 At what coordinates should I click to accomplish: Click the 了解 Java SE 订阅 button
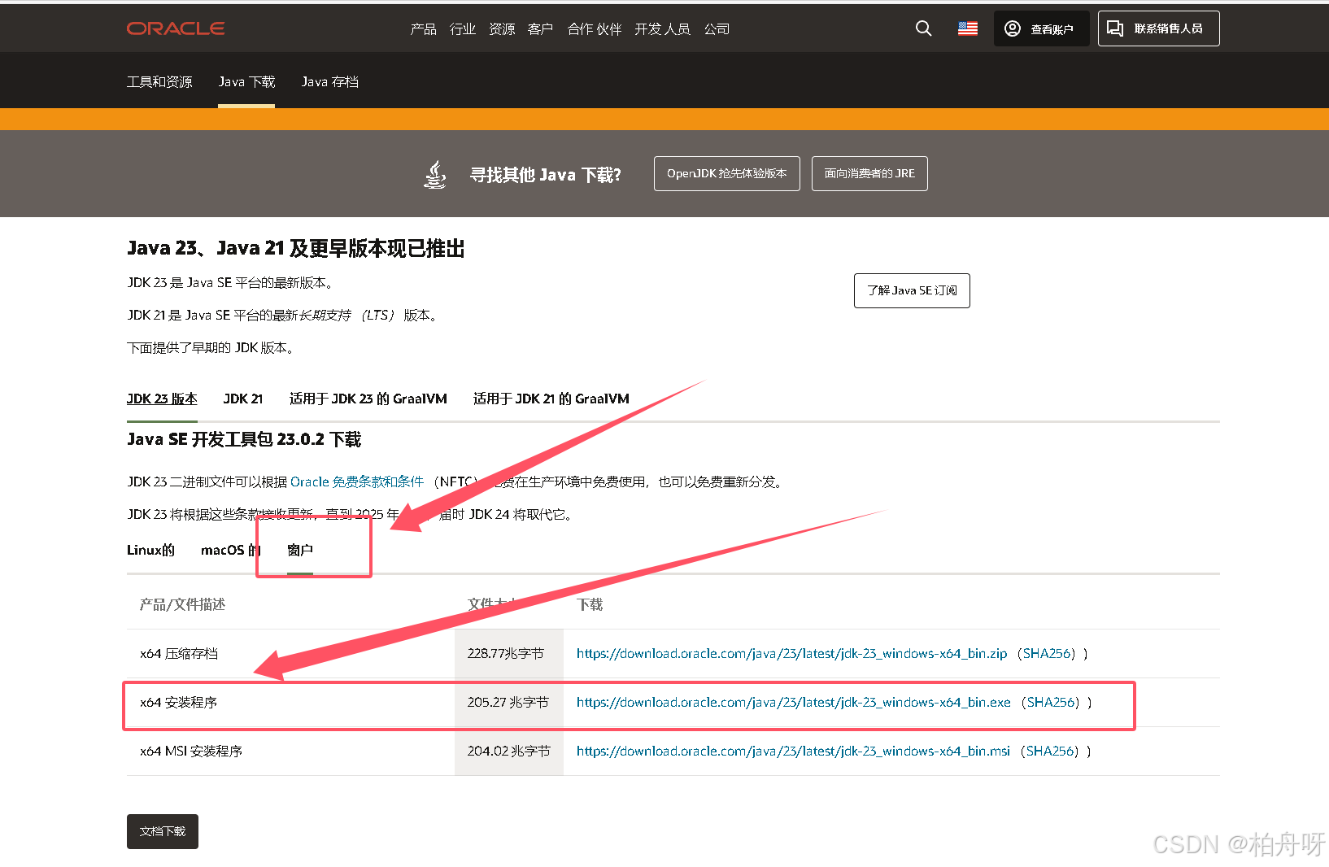tap(912, 290)
